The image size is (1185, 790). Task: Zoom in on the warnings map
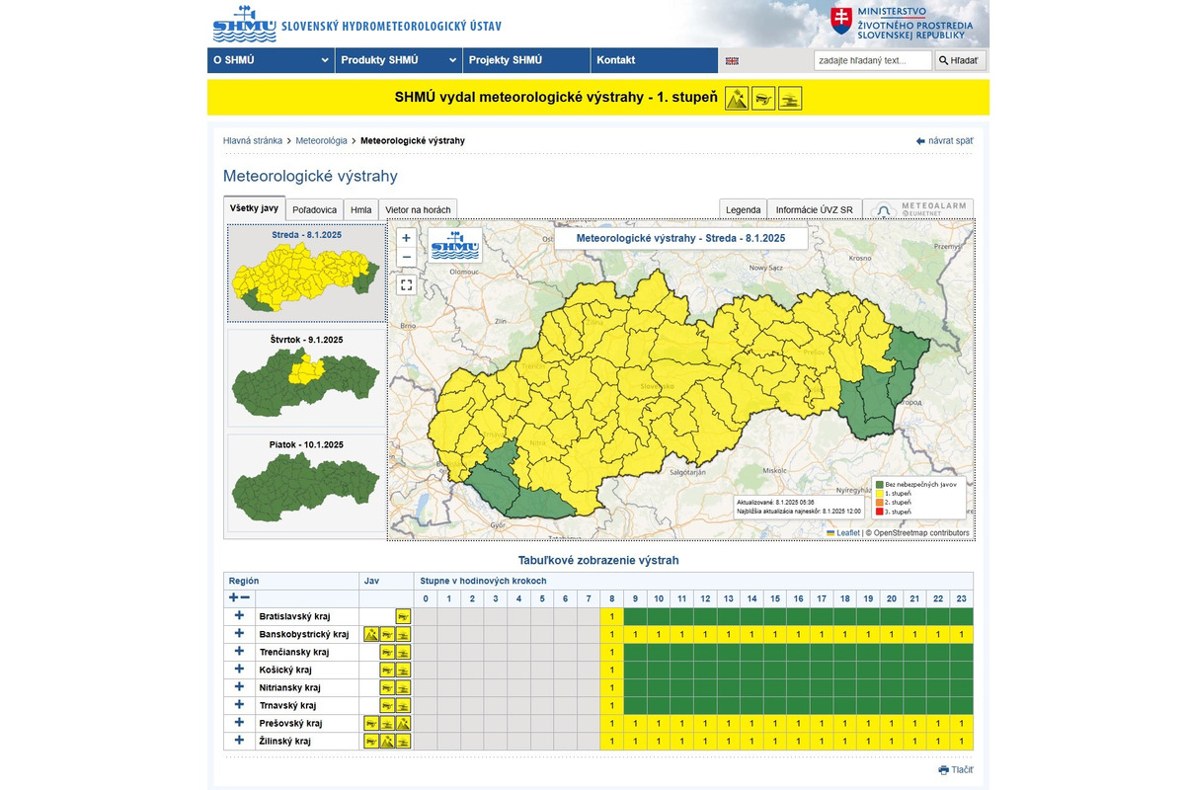point(406,238)
